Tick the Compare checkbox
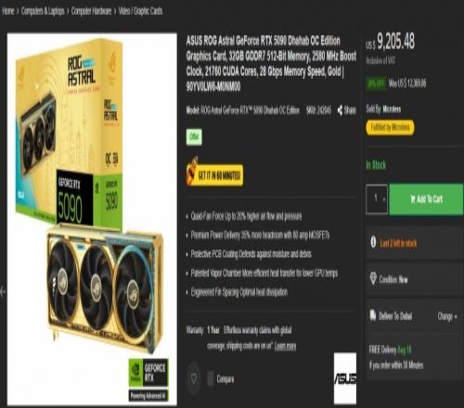Viewport: 464px width, 408px height. pos(211,378)
